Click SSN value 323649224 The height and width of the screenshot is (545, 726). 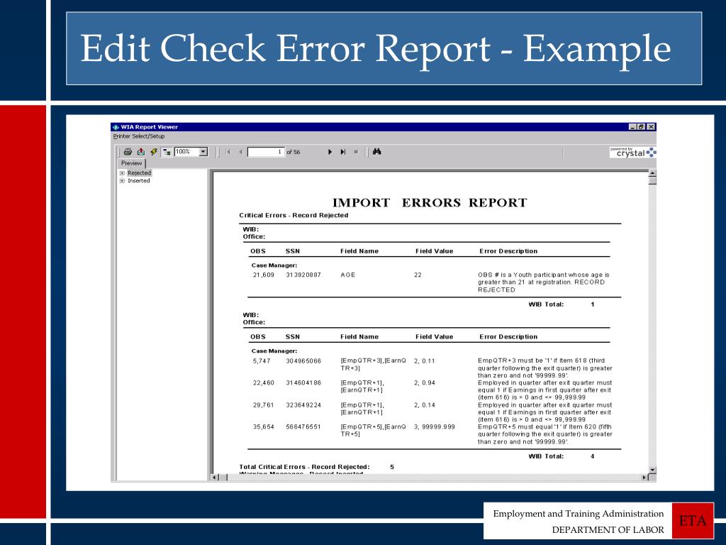303,405
